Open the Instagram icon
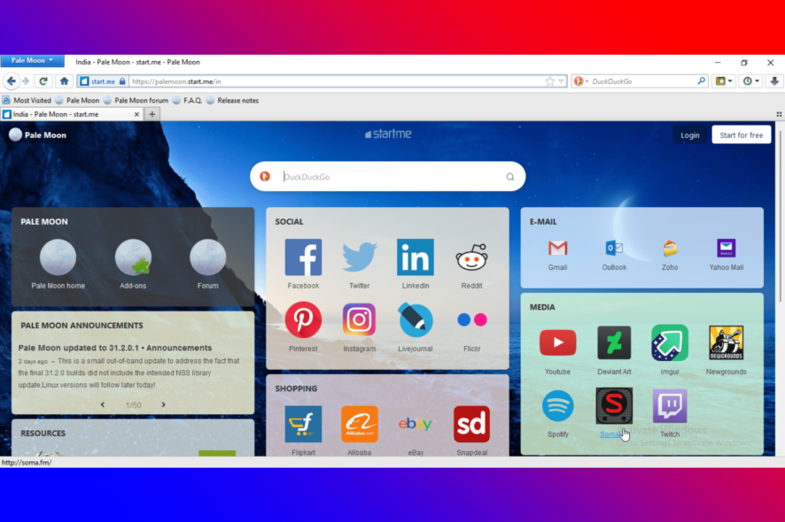The height and width of the screenshot is (522, 785). point(359,319)
